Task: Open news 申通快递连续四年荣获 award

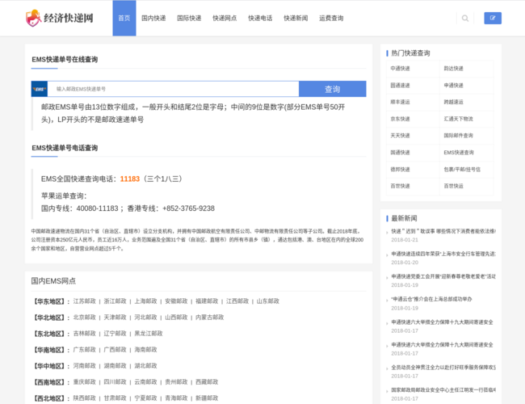Action: 443,254
